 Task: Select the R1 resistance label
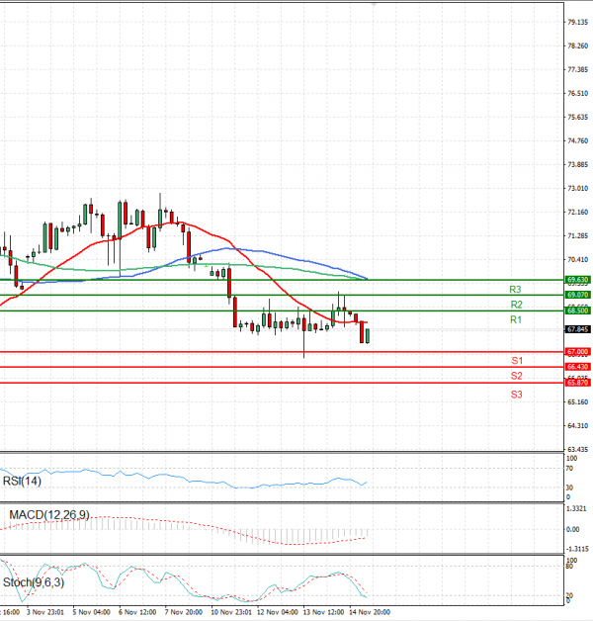point(516,319)
